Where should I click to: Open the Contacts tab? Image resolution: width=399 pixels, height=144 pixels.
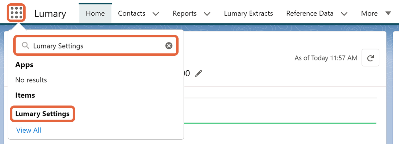(x=132, y=14)
